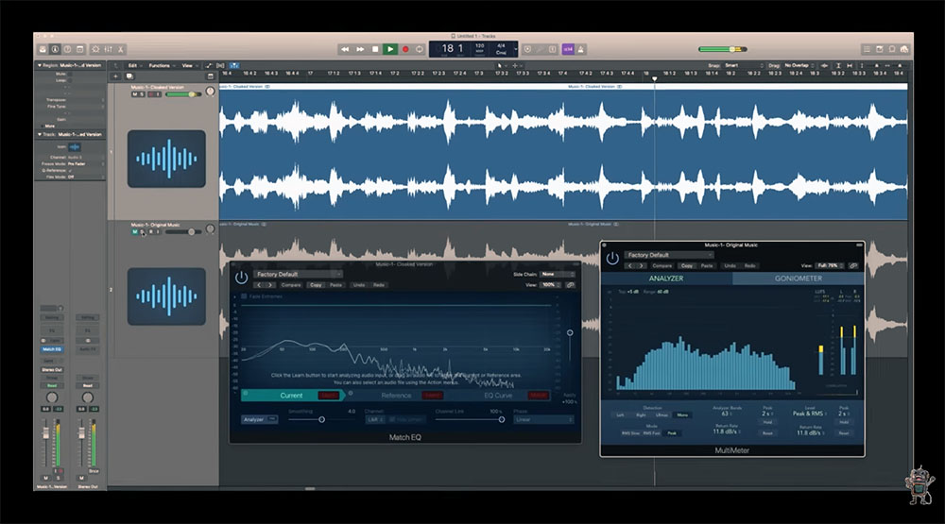Open the Mixer button in control bar
The width and height of the screenshot is (945, 524).
tap(108, 49)
